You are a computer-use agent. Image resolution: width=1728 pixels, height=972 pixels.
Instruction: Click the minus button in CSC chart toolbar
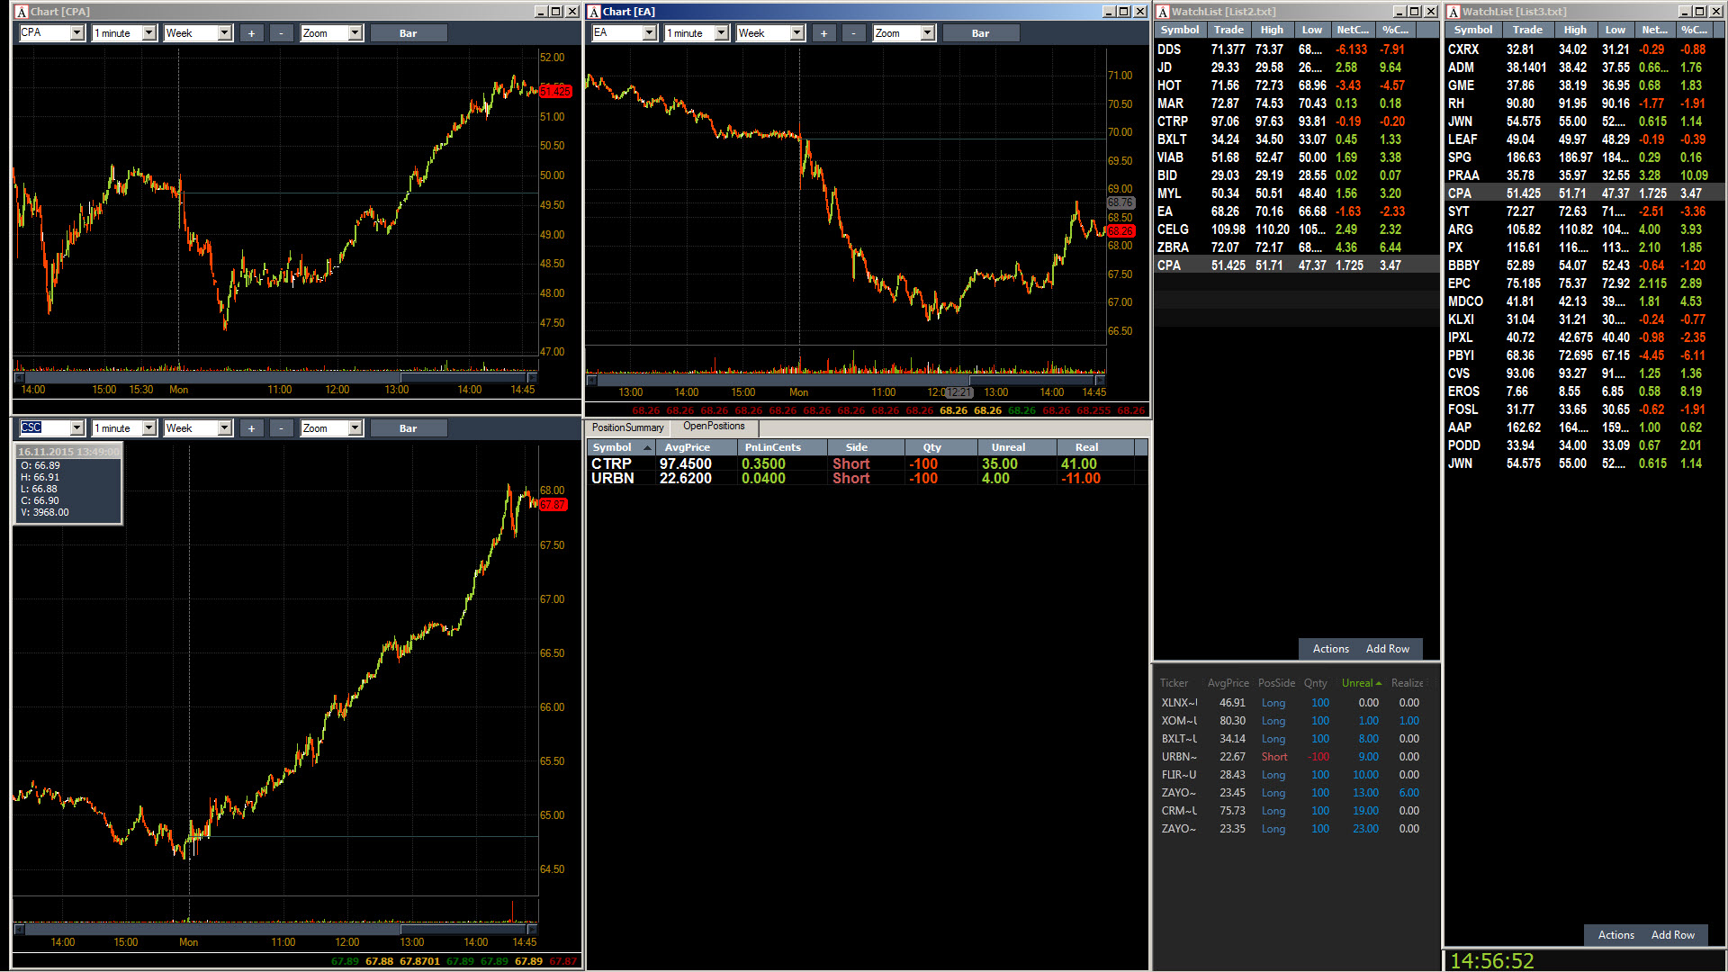coord(281,428)
